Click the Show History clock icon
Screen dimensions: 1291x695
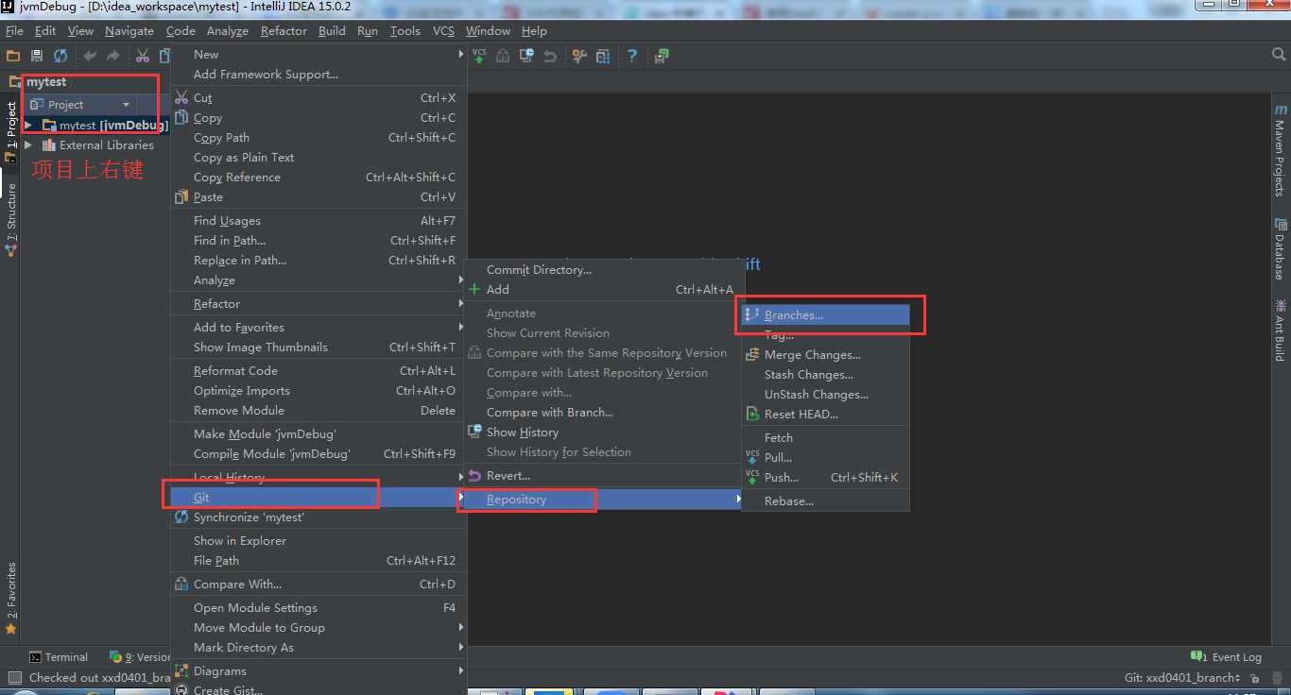coord(474,432)
